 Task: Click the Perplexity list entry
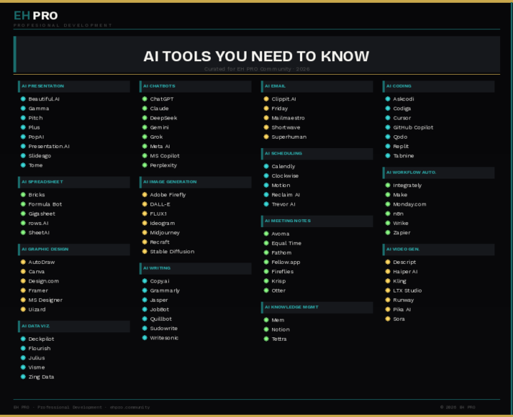pos(160,165)
